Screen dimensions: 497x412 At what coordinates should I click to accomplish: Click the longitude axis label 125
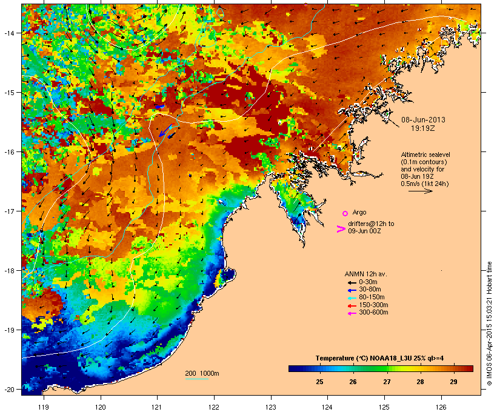(x=384, y=407)
